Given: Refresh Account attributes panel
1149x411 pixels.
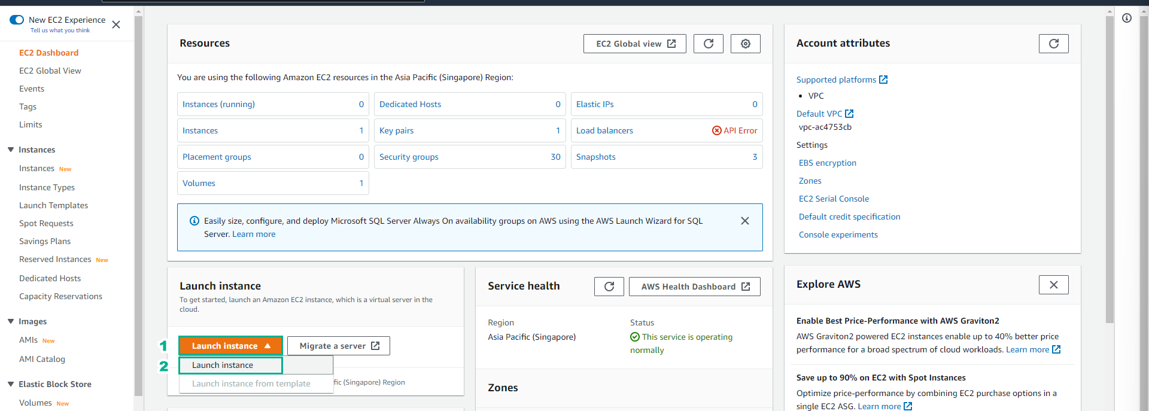Looking at the screenshot, I should pyautogui.click(x=1054, y=44).
